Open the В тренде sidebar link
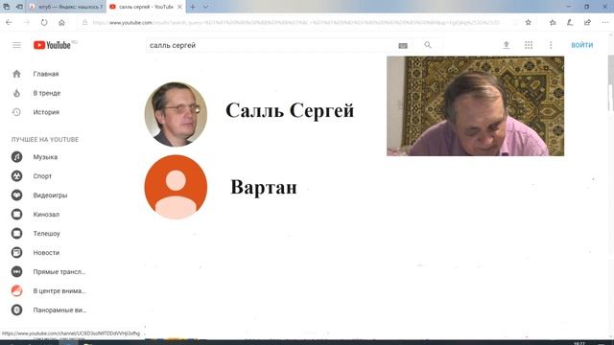This screenshot has width=614, height=345. [x=47, y=93]
